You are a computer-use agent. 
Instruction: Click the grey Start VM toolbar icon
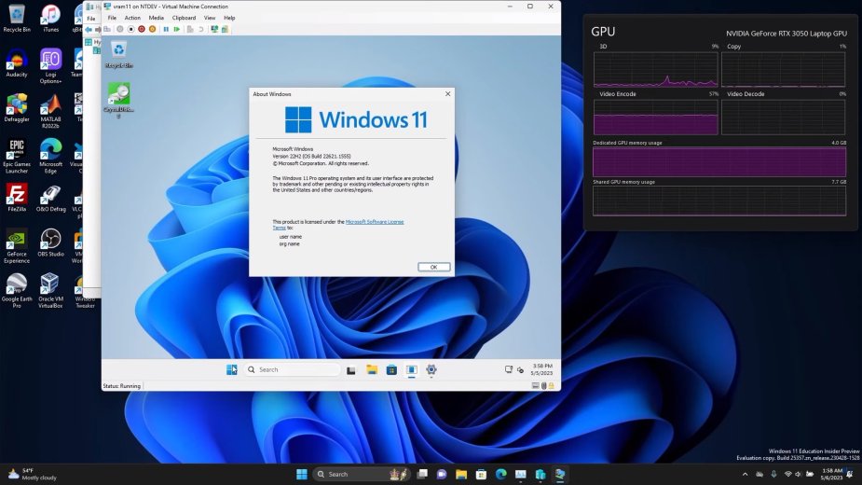point(120,29)
